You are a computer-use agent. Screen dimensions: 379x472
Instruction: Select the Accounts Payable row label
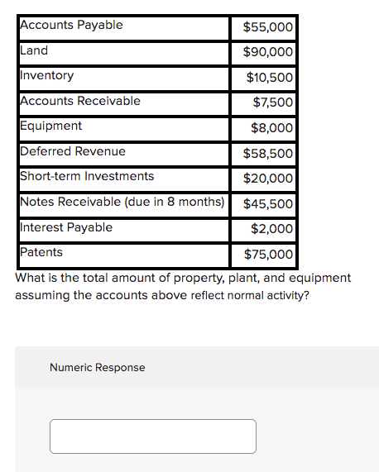(71, 25)
